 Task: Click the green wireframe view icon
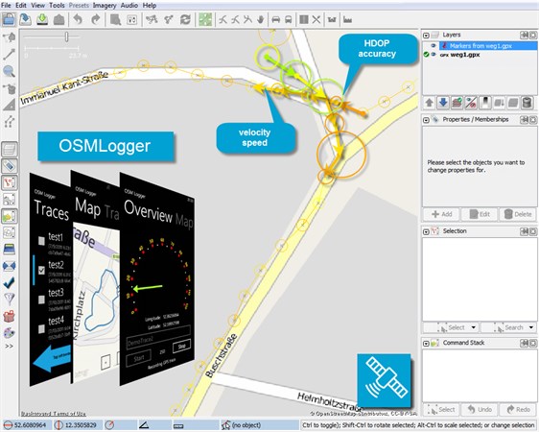(x=205, y=19)
